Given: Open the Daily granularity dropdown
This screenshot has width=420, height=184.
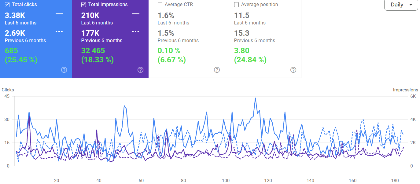Looking at the screenshot, I should tap(401, 5).
